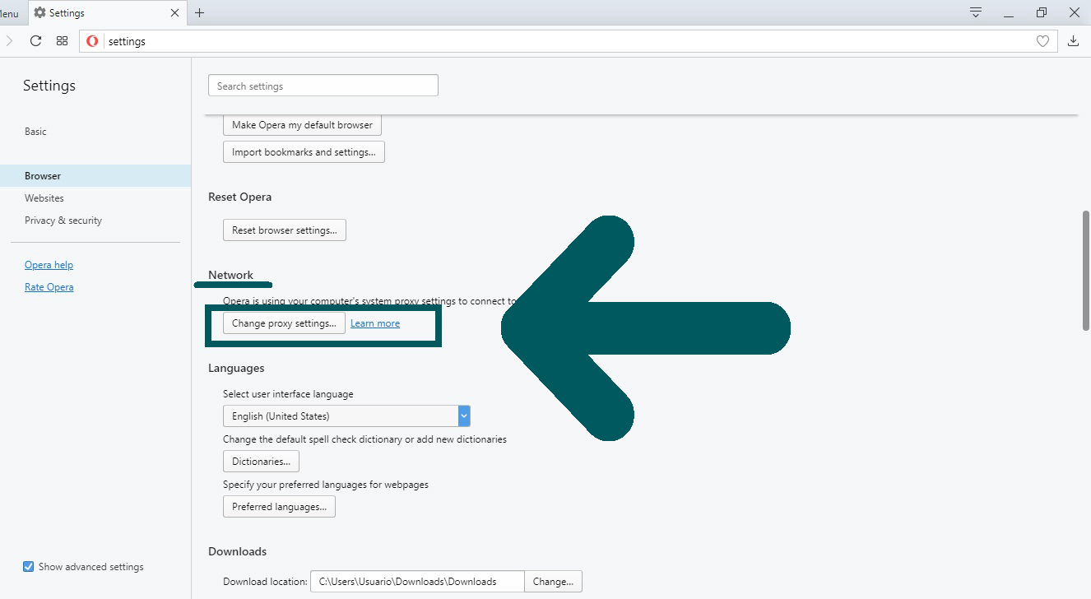Screen dimensions: 1091x599
Task: Click the Search settings field
Action: (323, 86)
